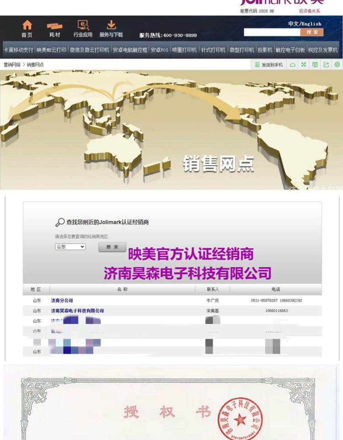
Task: Open the 济南昊森电子科技有限公司 dealer link
Action: (x=77, y=311)
